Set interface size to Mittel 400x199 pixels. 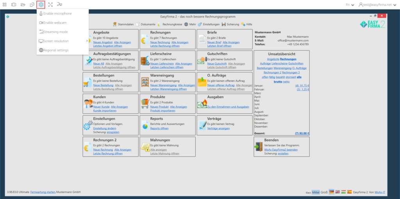[316, 192]
